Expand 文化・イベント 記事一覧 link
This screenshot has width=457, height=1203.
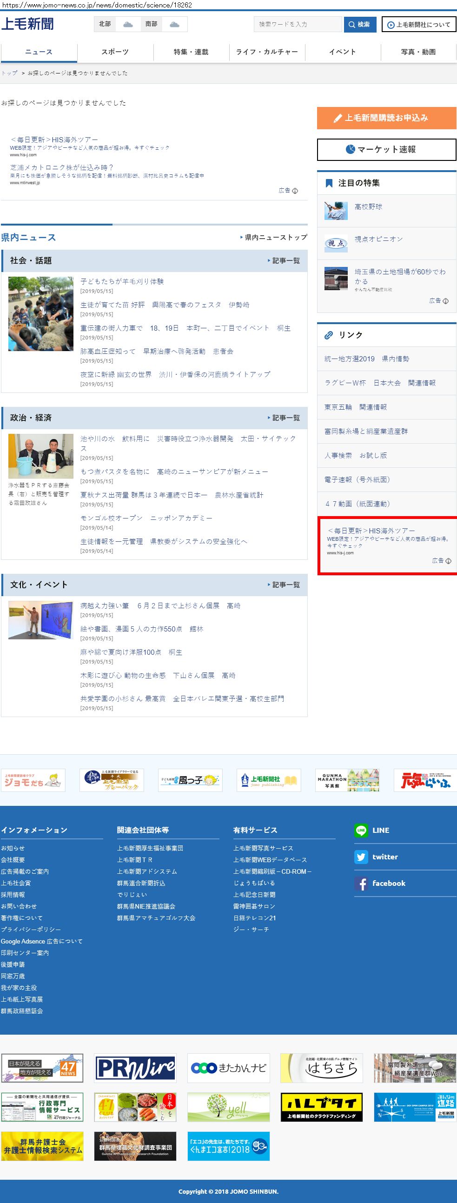tap(284, 585)
